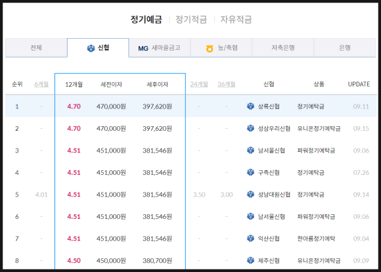Click the 07.26 update date
The image size is (381, 272).
(361, 173)
